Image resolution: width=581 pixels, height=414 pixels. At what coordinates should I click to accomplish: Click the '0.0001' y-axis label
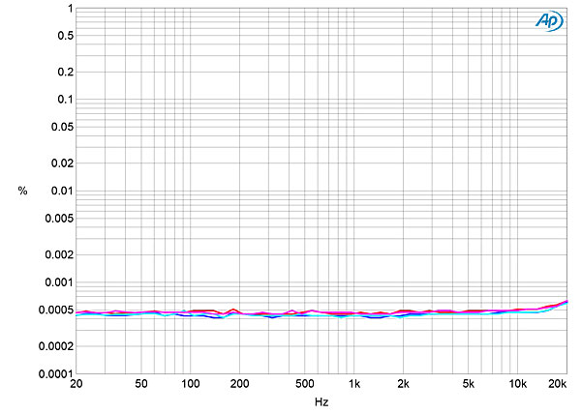click(56, 374)
